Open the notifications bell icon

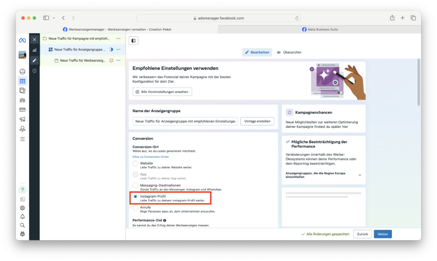click(x=22, y=217)
